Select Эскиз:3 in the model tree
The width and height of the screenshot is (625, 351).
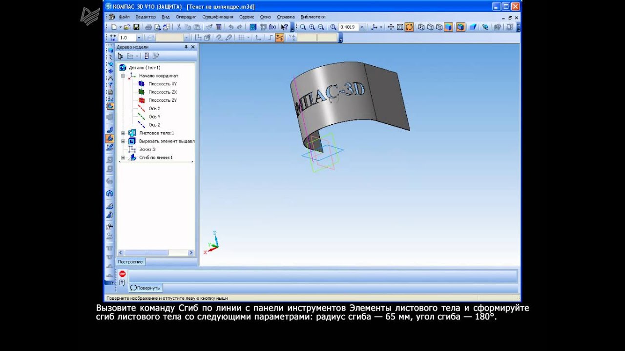coord(147,149)
